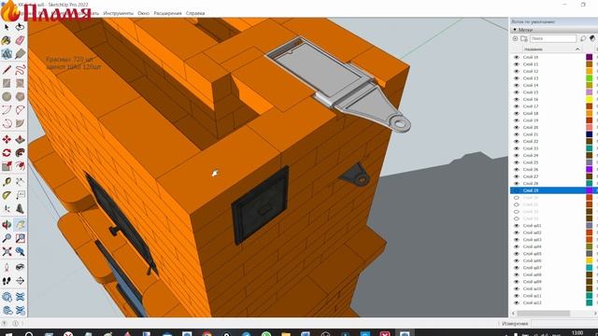Image resolution: width=598 pixels, height=336 pixels.
Task: Select the Scale tool
Action: (7, 166)
